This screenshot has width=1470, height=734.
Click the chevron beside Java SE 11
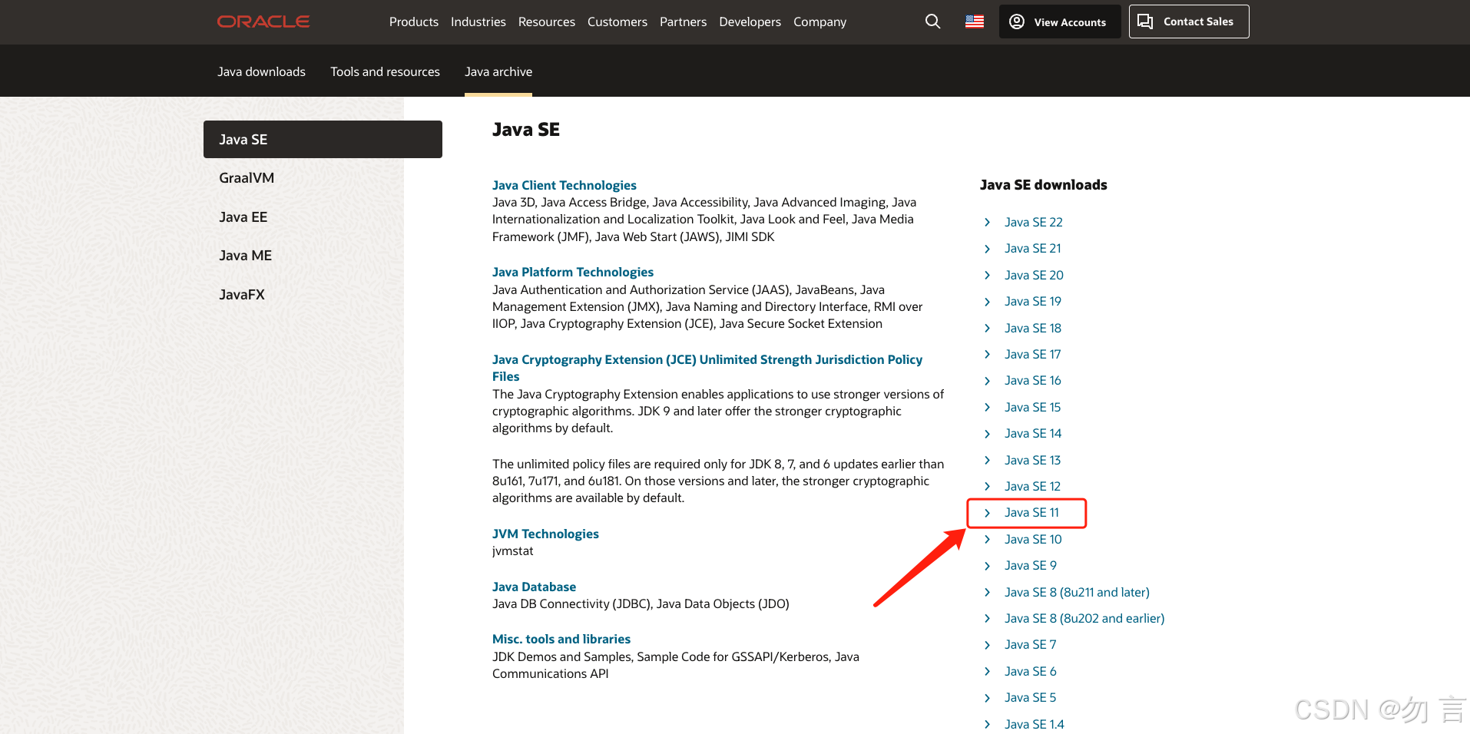point(988,512)
